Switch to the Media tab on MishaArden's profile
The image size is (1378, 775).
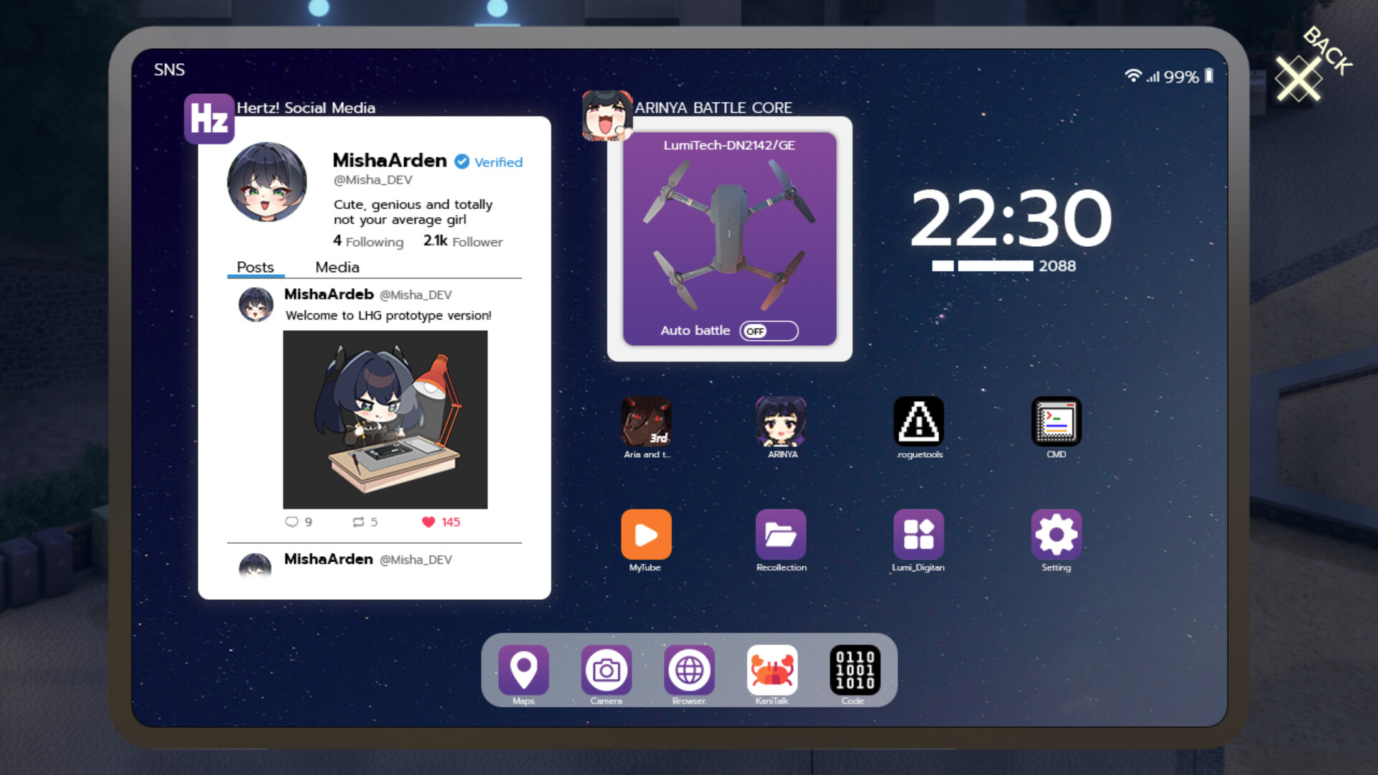click(x=337, y=267)
